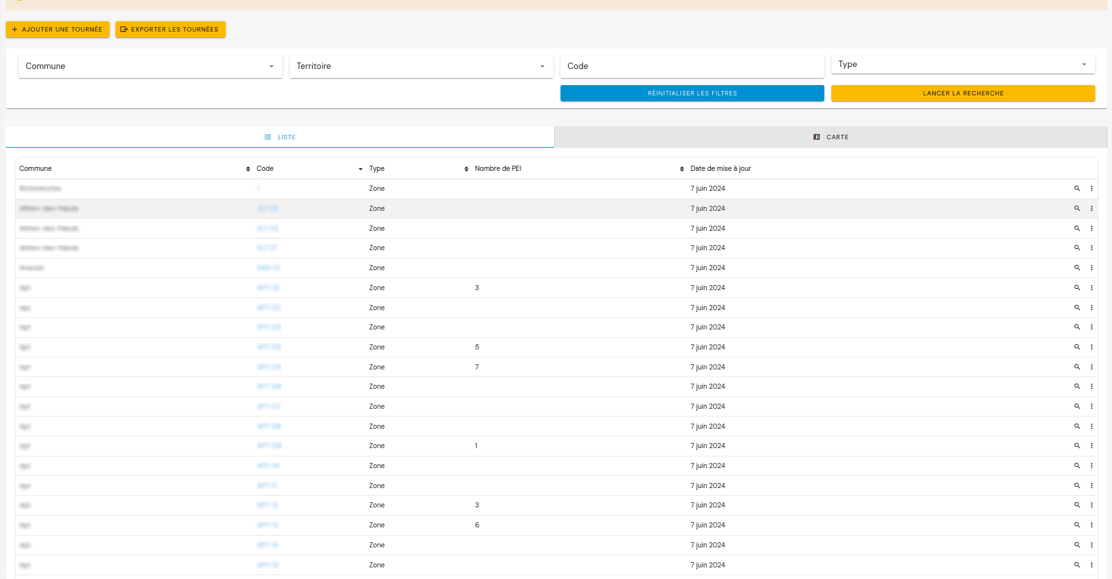The image size is (1112, 579).
Task: Sort table by Commune column sort icon
Action: tap(248, 169)
